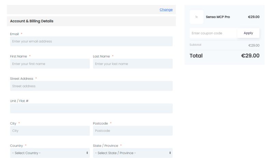Click the Senso MCP Pro item price €29.00
The image size is (273, 162).
click(x=254, y=17)
